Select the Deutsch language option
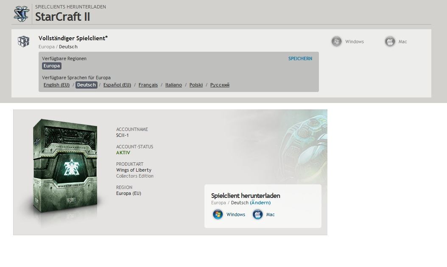This screenshot has height=267, width=447. click(87, 85)
